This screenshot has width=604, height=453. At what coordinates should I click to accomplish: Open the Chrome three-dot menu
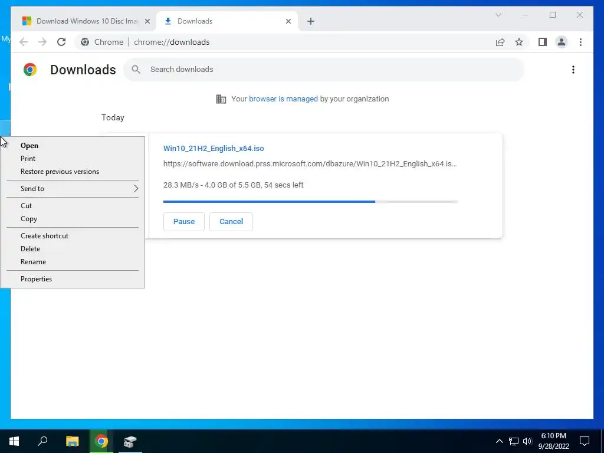pos(580,42)
